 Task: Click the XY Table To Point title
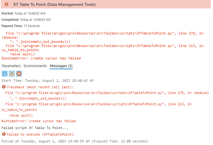click(54, 5)
